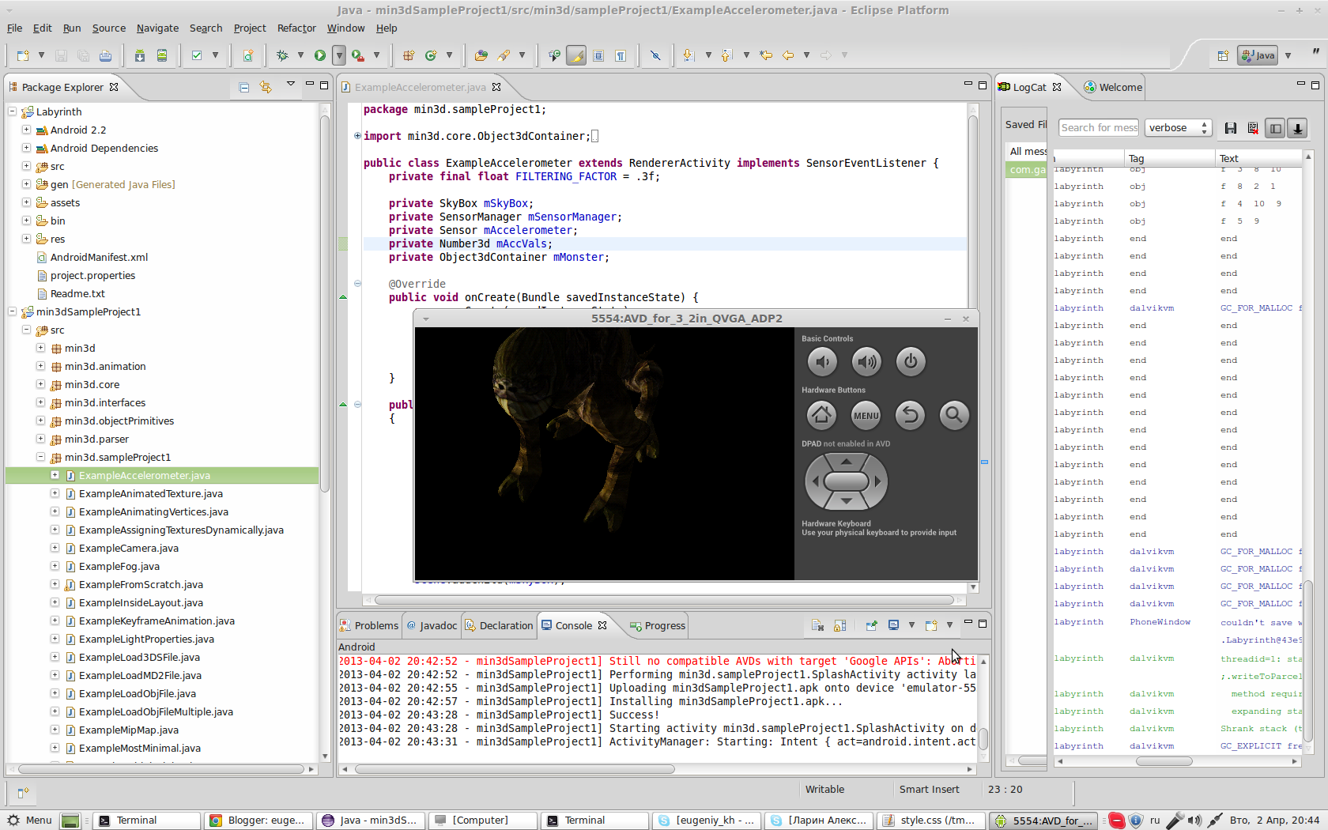Image resolution: width=1328 pixels, height=830 pixels.
Task: Collapse the min3d.sampleProject1 package
Action: click(40, 457)
